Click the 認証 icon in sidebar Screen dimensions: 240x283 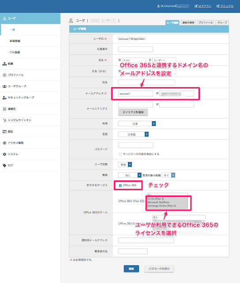[4, 132]
